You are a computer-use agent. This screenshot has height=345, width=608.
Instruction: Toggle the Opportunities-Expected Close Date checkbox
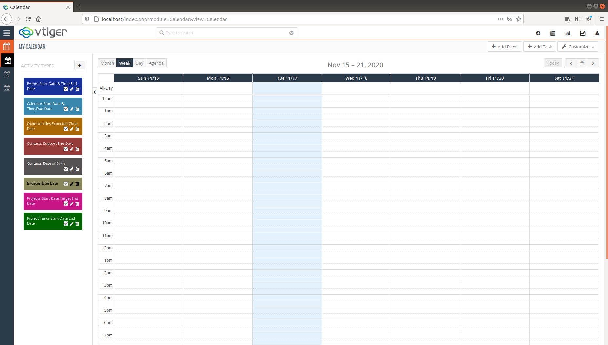[x=66, y=129]
